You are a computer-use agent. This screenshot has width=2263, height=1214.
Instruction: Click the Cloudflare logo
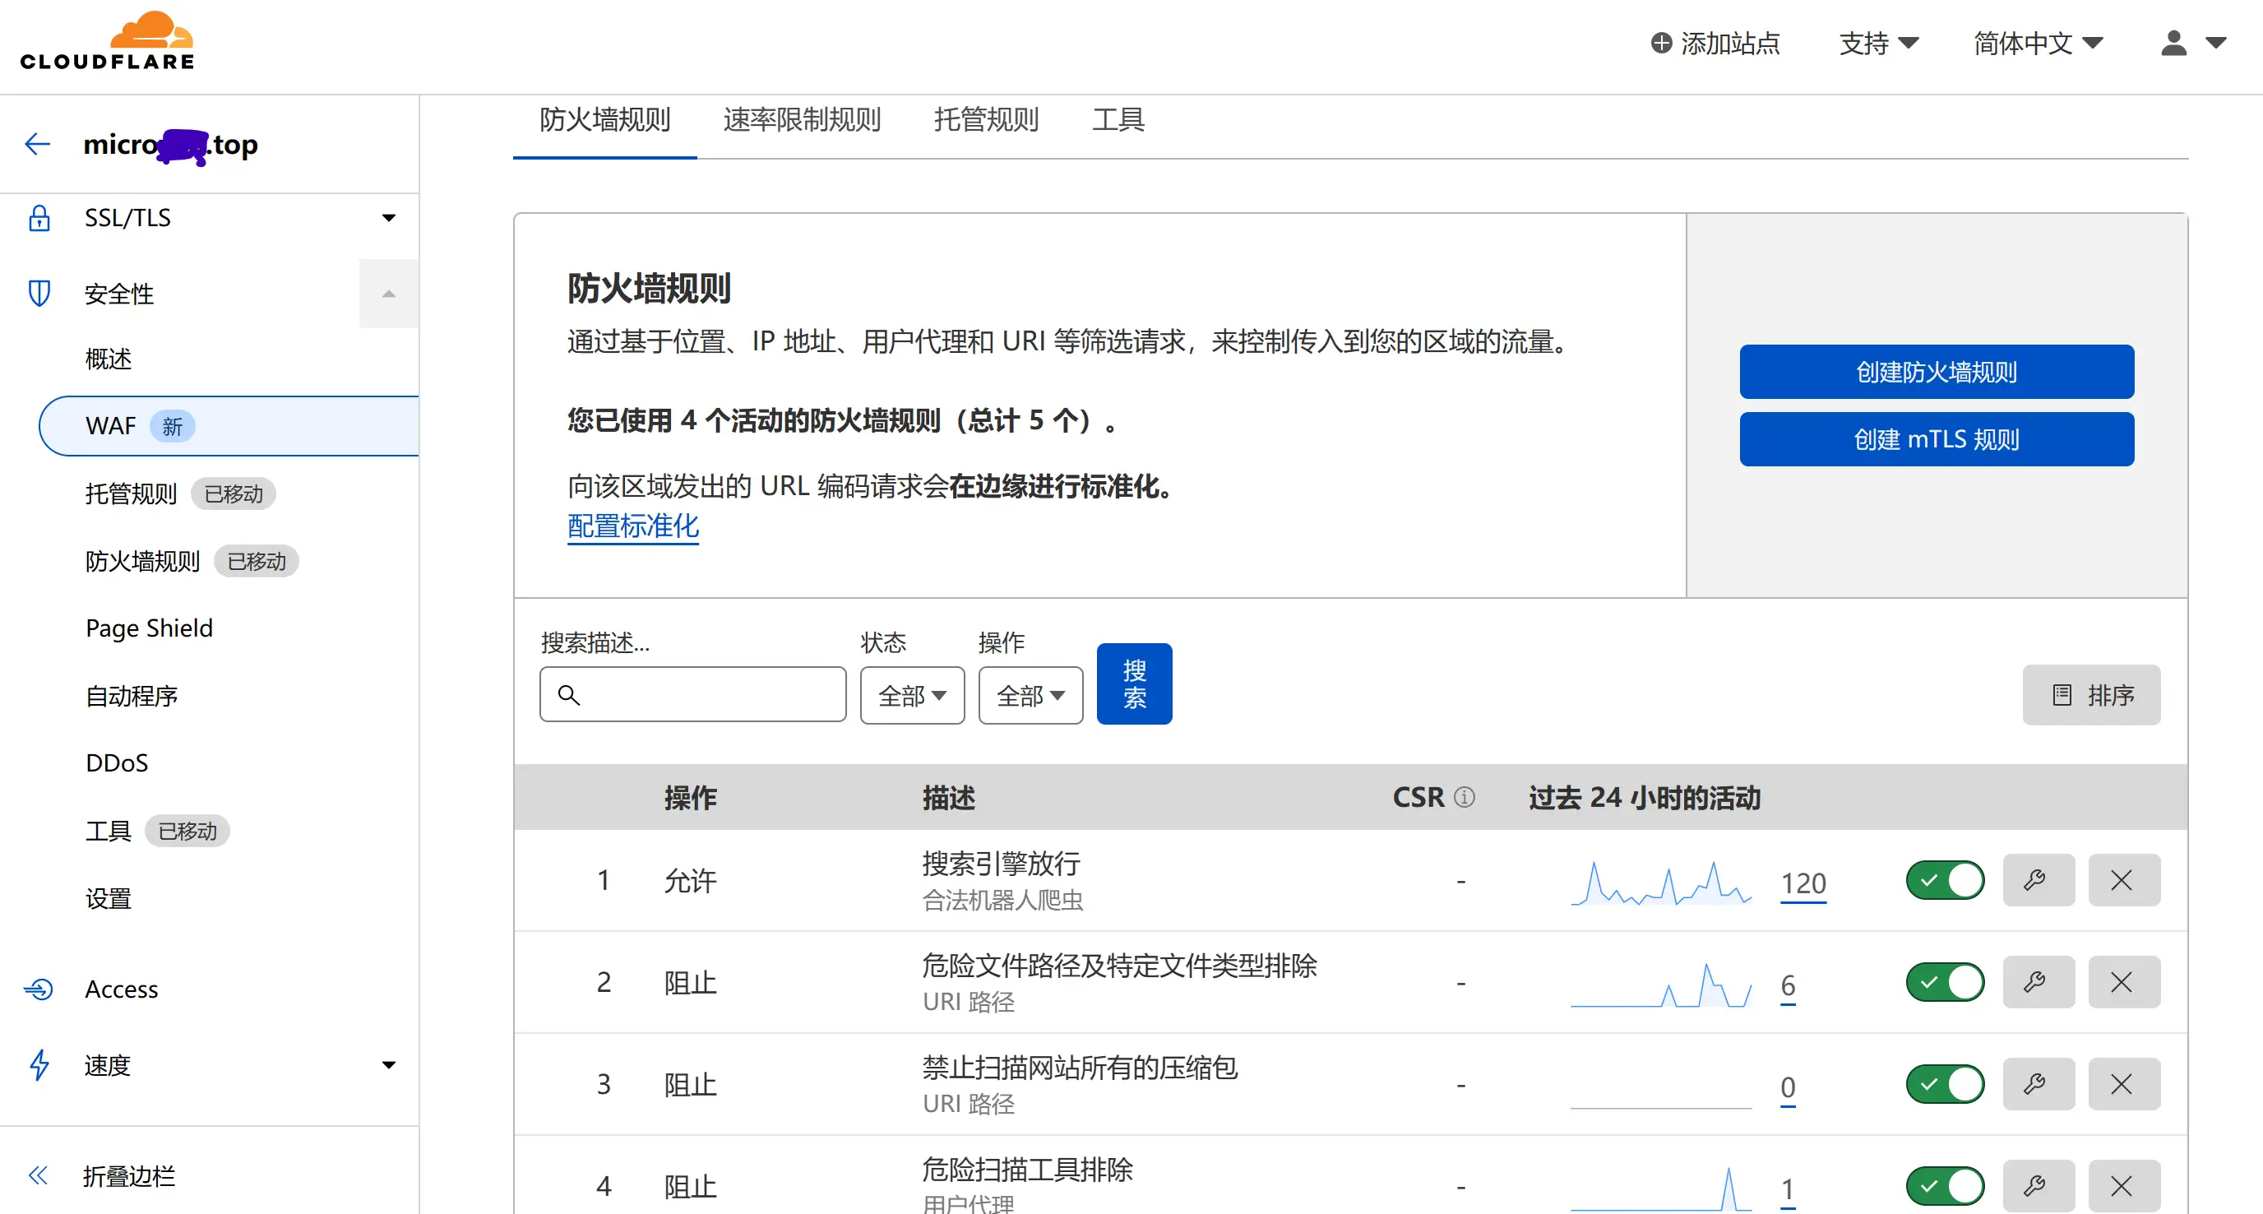[107, 40]
